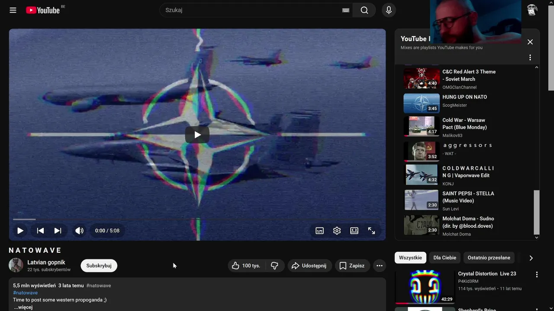Open more actions three-dot menu under video

point(380,266)
